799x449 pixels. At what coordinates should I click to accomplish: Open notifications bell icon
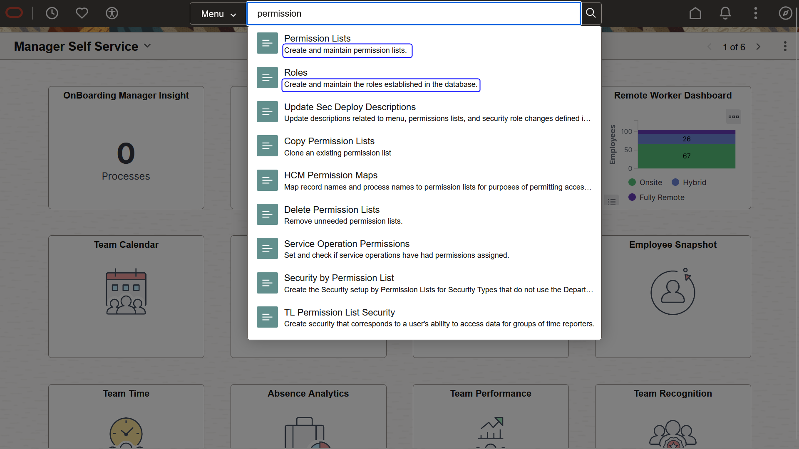725,13
